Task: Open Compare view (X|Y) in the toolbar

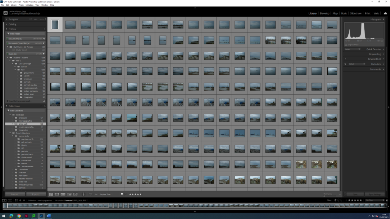Action: [63, 194]
